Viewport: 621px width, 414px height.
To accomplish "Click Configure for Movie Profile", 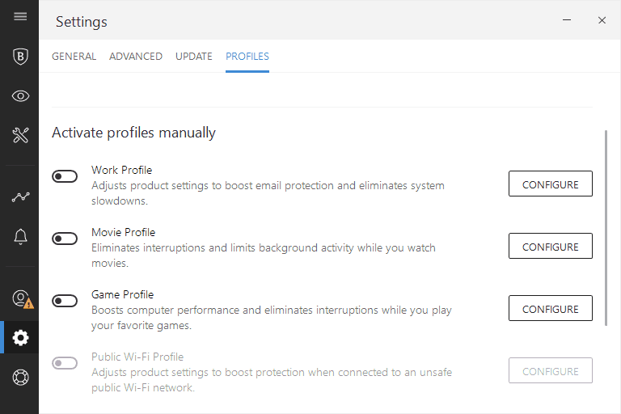I will point(551,246).
